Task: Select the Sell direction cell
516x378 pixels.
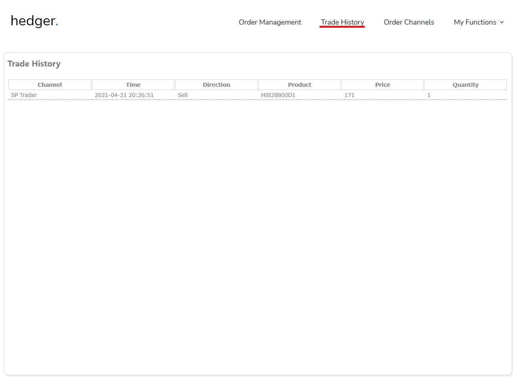Action: pos(183,95)
